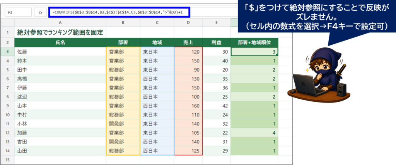Viewport: 396px width, 165px height.
Task: Click the COUNTIFS formula in formula bar
Action: click(118, 12)
